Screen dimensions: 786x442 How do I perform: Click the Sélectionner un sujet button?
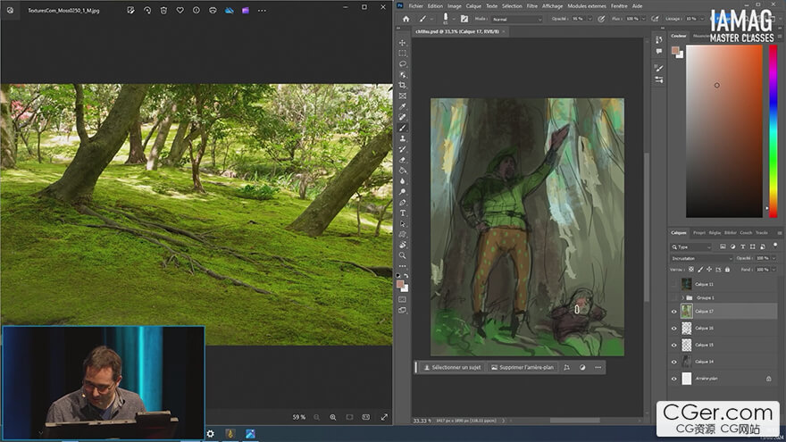click(452, 367)
